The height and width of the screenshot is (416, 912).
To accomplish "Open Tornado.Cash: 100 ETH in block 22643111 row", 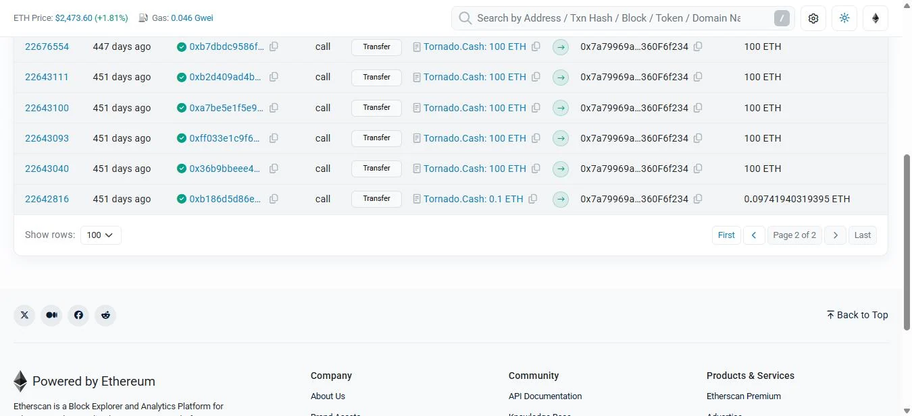I will tap(475, 77).
